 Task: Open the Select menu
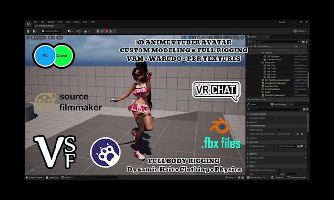point(77,22)
